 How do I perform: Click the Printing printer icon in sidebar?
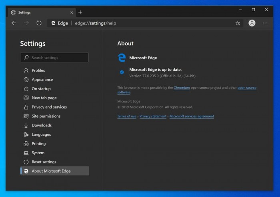pyautogui.click(x=26, y=144)
